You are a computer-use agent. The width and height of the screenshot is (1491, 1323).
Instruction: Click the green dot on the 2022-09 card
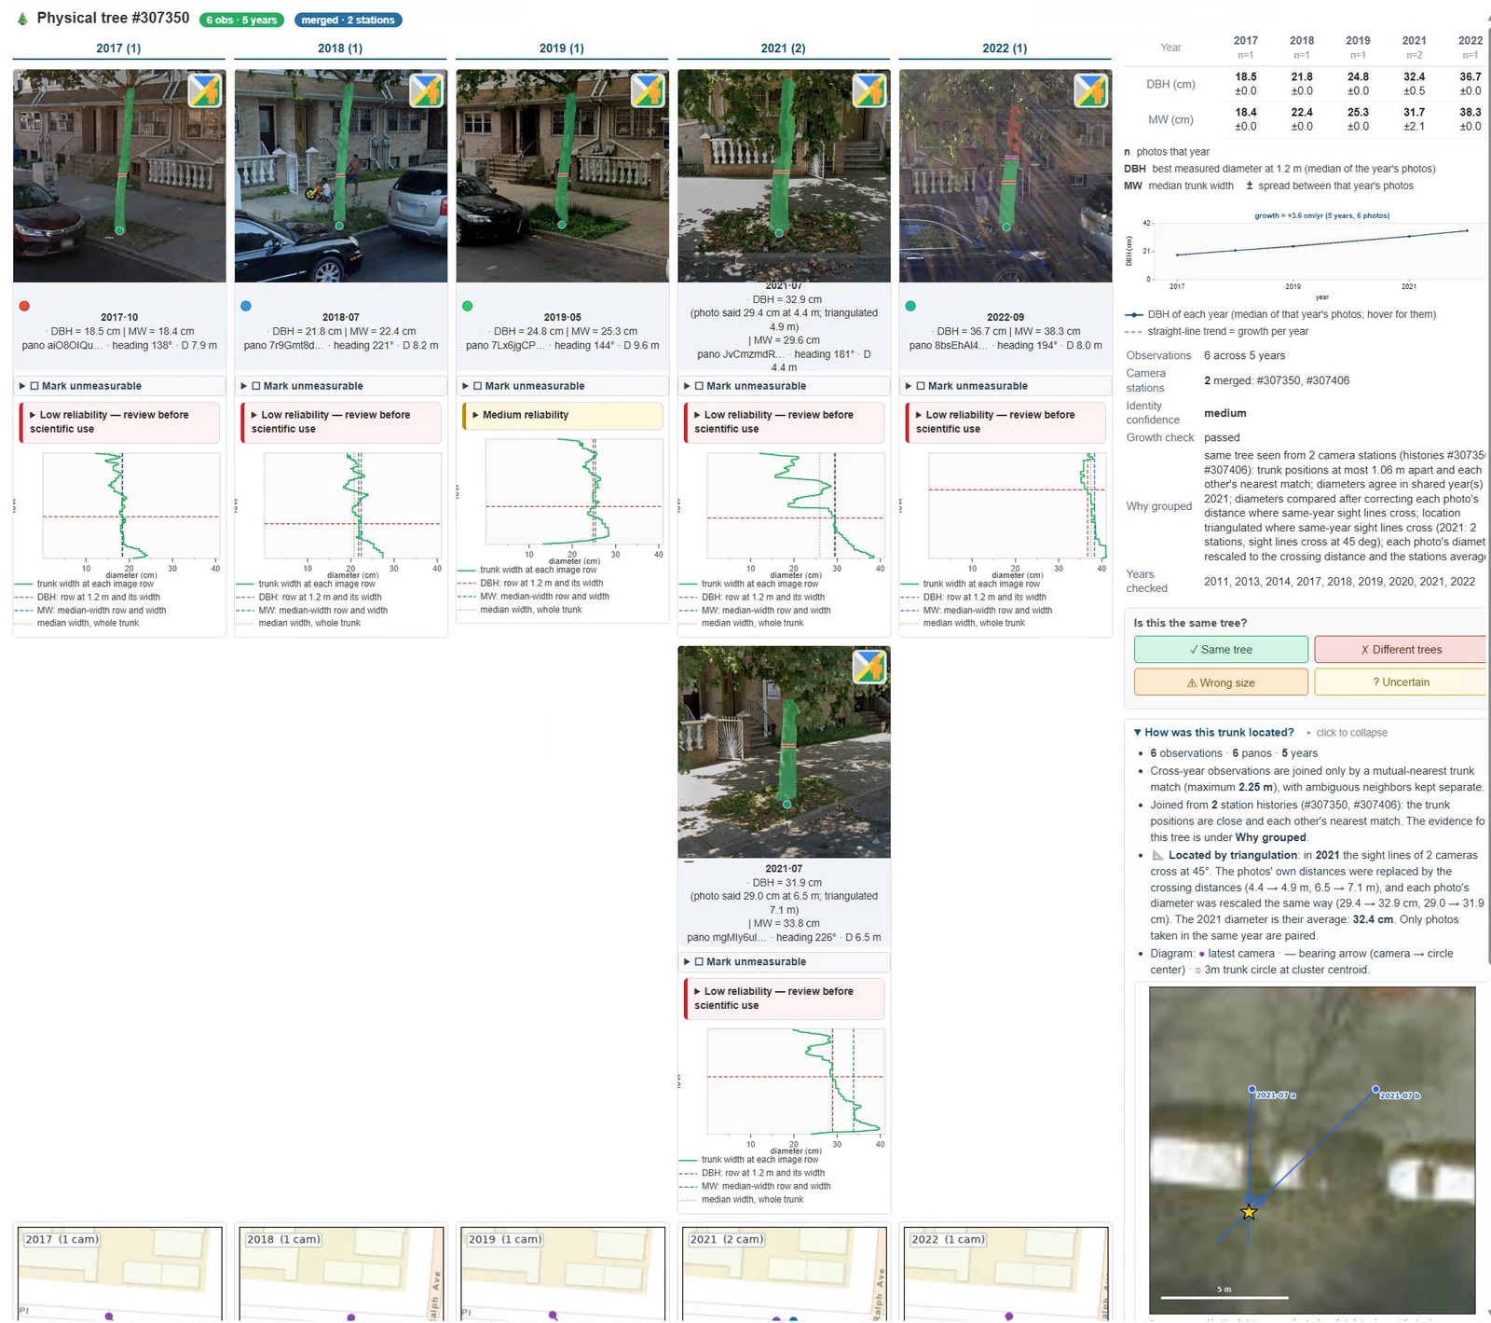(910, 306)
